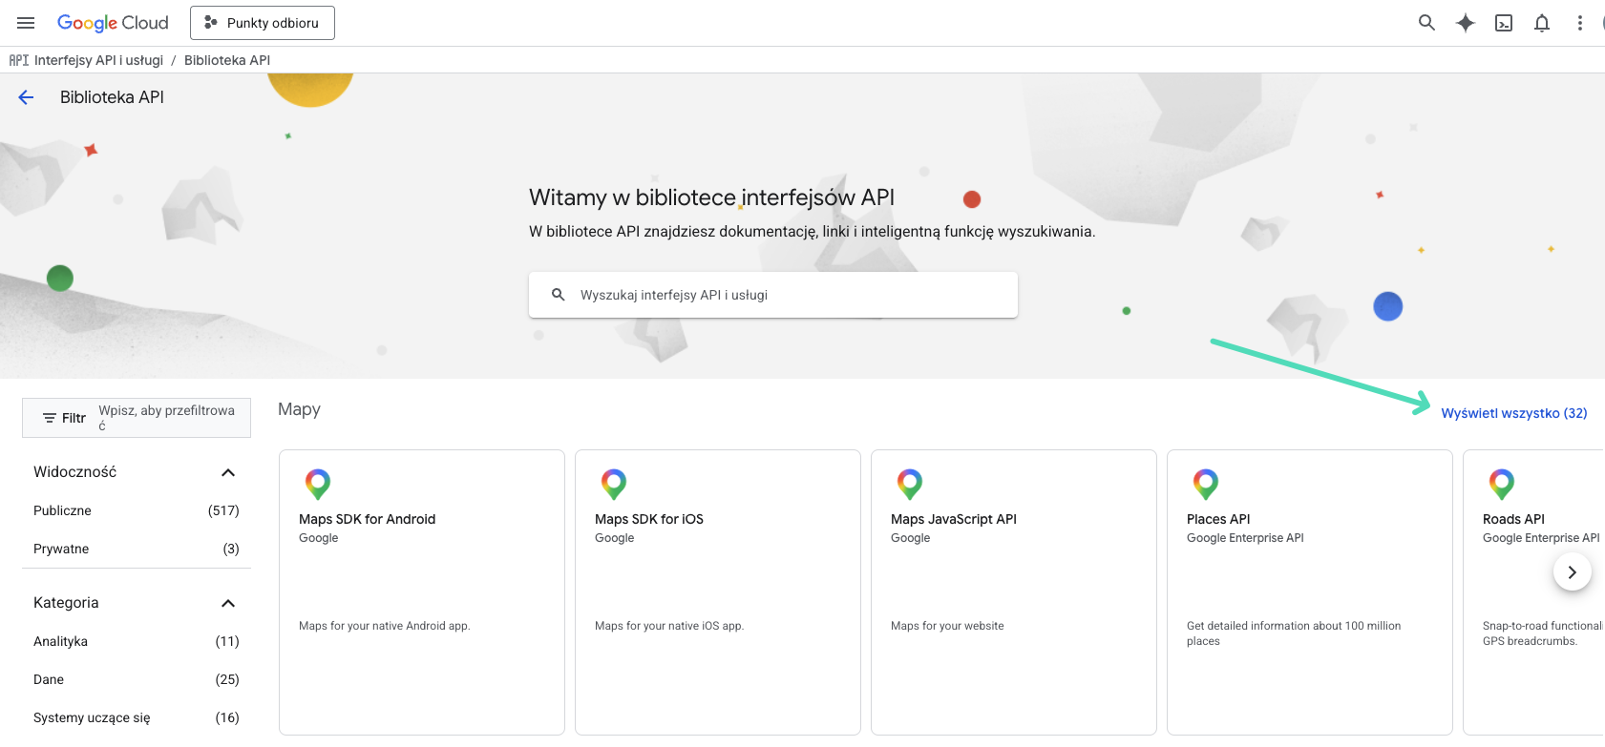Go to Interfejsy API i usługi breadcrumb
Image resolution: width=1605 pixels, height=747 pixels.
click(98, 60)
